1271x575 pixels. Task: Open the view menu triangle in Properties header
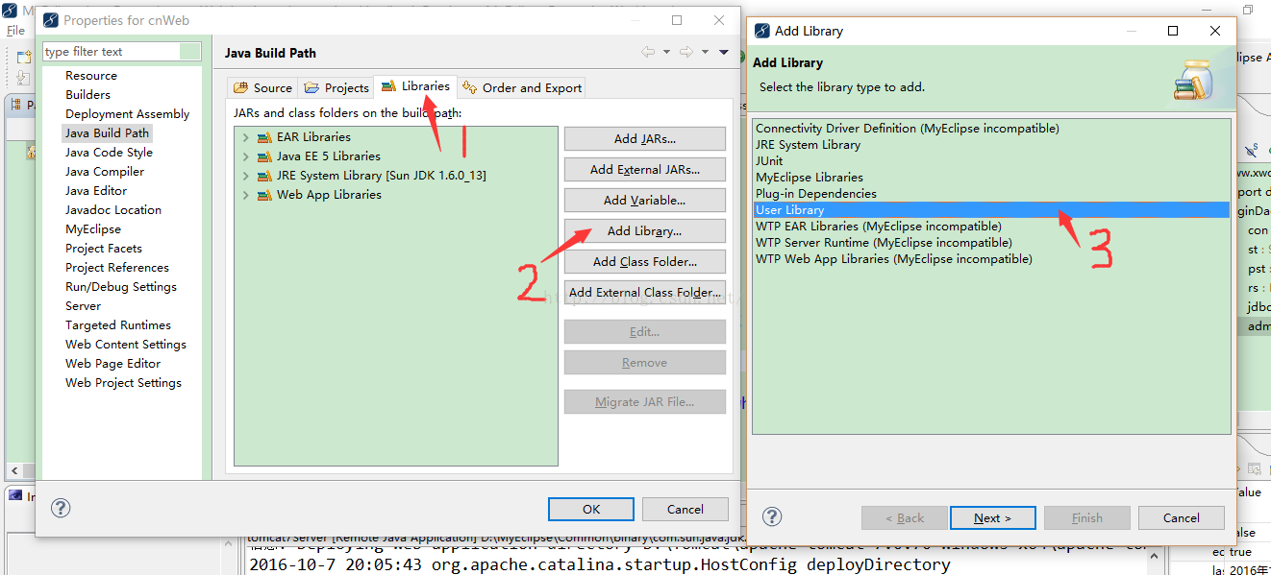pos(724,52)
